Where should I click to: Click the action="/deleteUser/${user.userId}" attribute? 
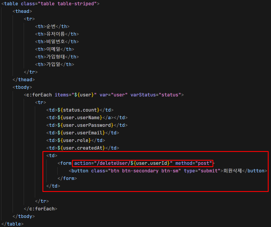pyautogui.click(x=123, y=163)
